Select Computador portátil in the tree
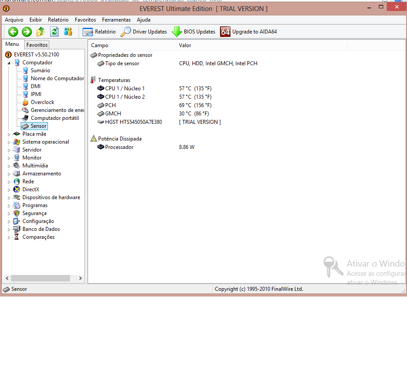Screen dimensions: 407x382 [x=55, y=118]
